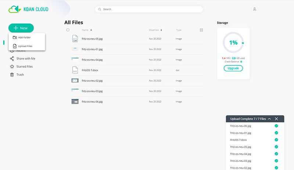Click the user account profile icon
This screenshot has width=294, height=170.
255,9
